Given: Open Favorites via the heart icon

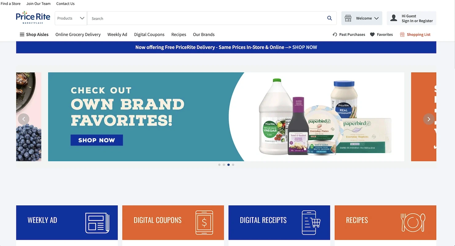Looking at the screenshot, I should point(372,34).
